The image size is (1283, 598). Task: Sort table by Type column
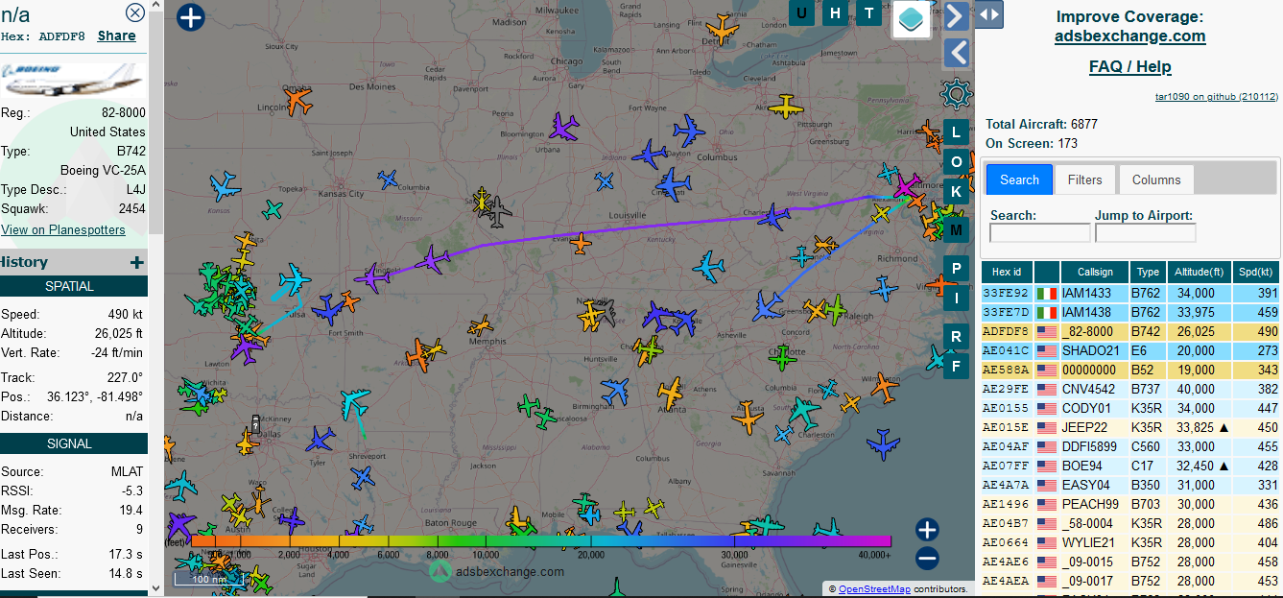pos(1149,273)
